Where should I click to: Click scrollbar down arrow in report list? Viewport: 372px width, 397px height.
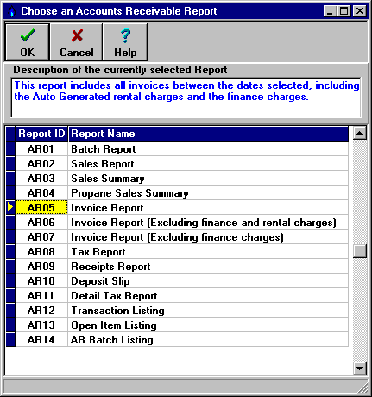pos(360,368)
